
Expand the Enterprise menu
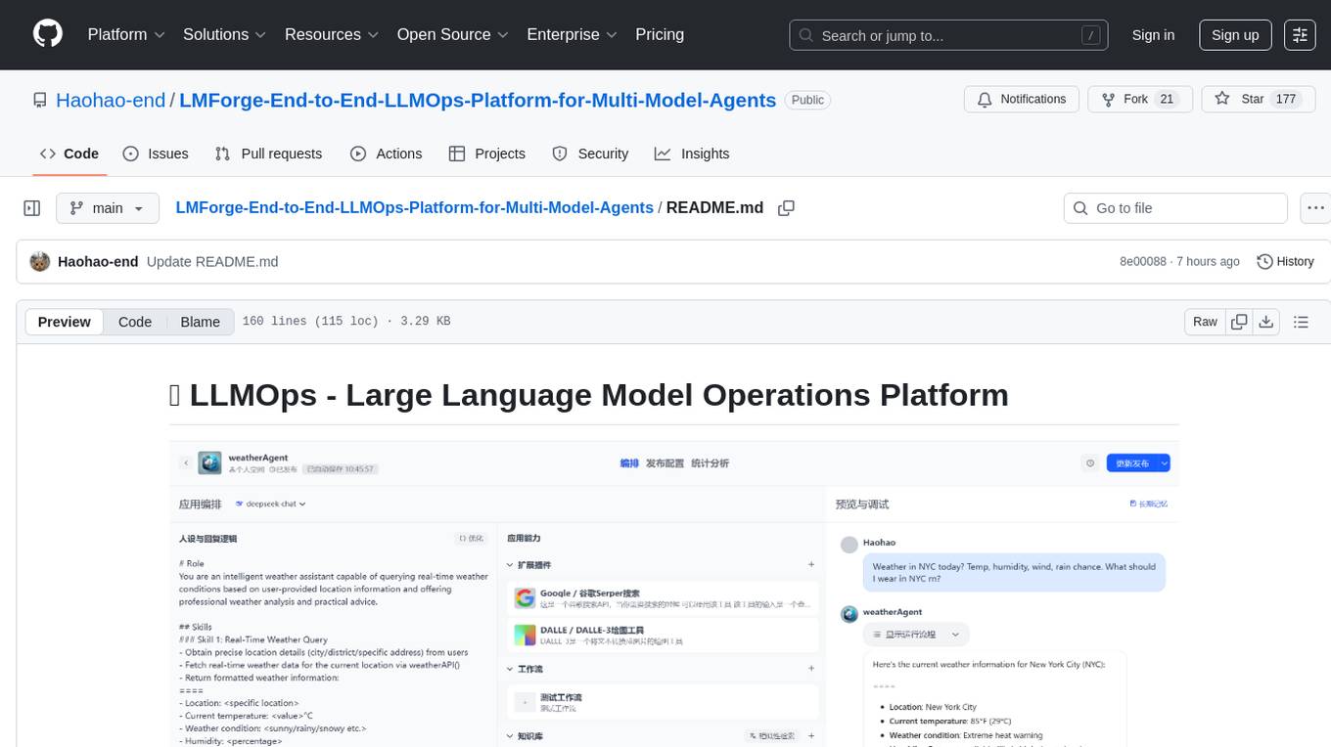(x=573, y=34)
